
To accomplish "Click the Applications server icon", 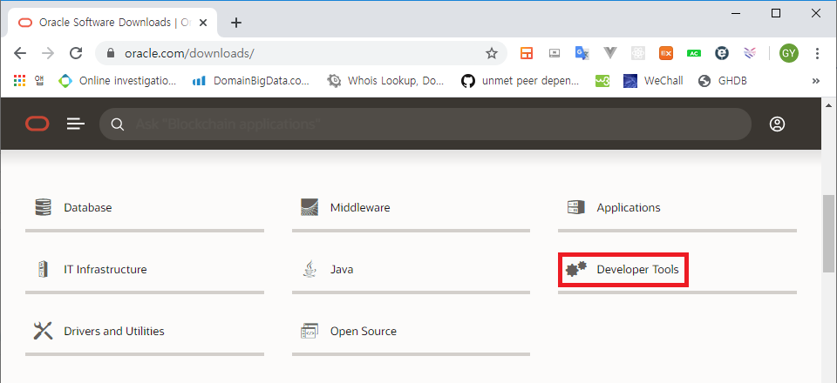I will 576,207.
